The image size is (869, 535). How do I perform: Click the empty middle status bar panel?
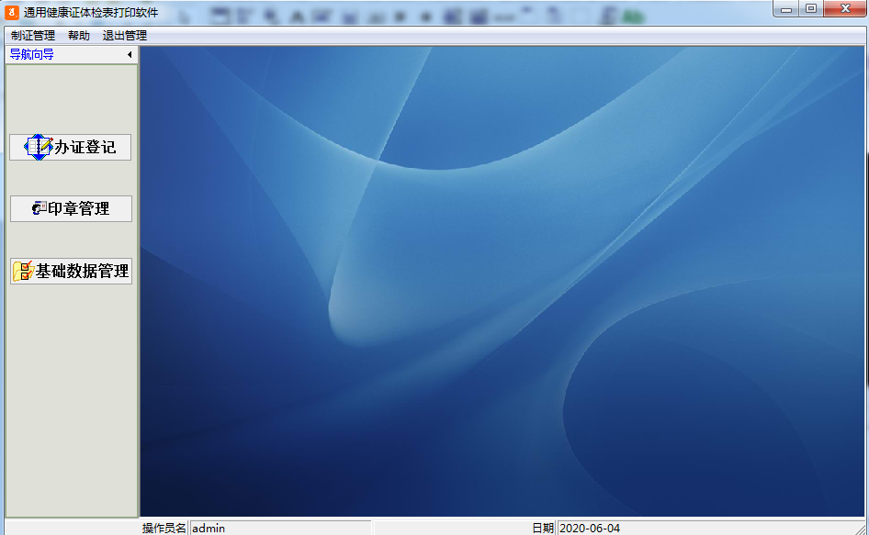pos(452,529)
